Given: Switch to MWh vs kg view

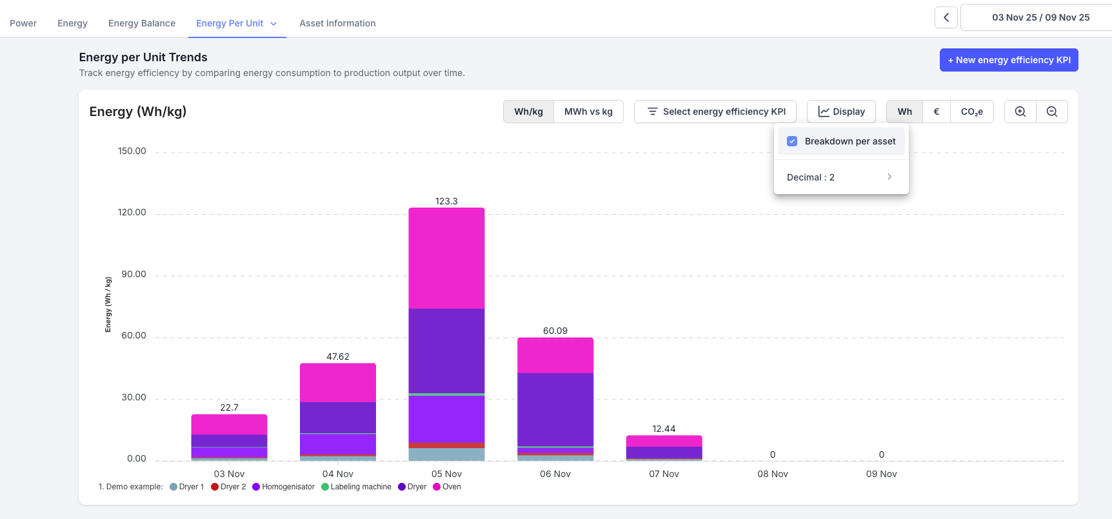Looking at the screenshot, I should click(588, 112).
